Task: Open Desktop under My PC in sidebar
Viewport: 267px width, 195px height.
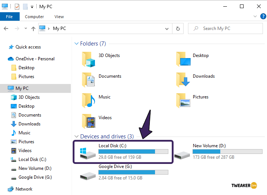Action: [23, 106]
